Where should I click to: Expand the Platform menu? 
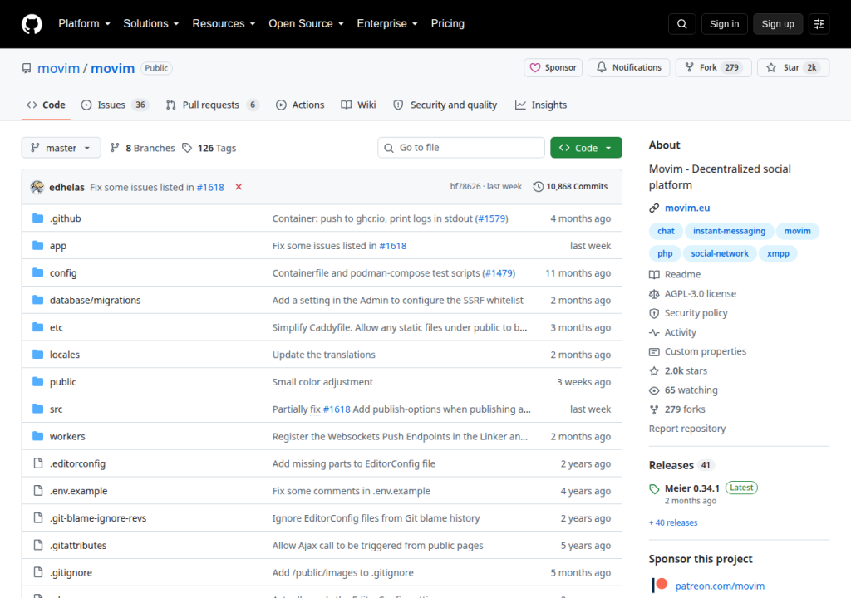pyautogui.click(x=84, y=24)
